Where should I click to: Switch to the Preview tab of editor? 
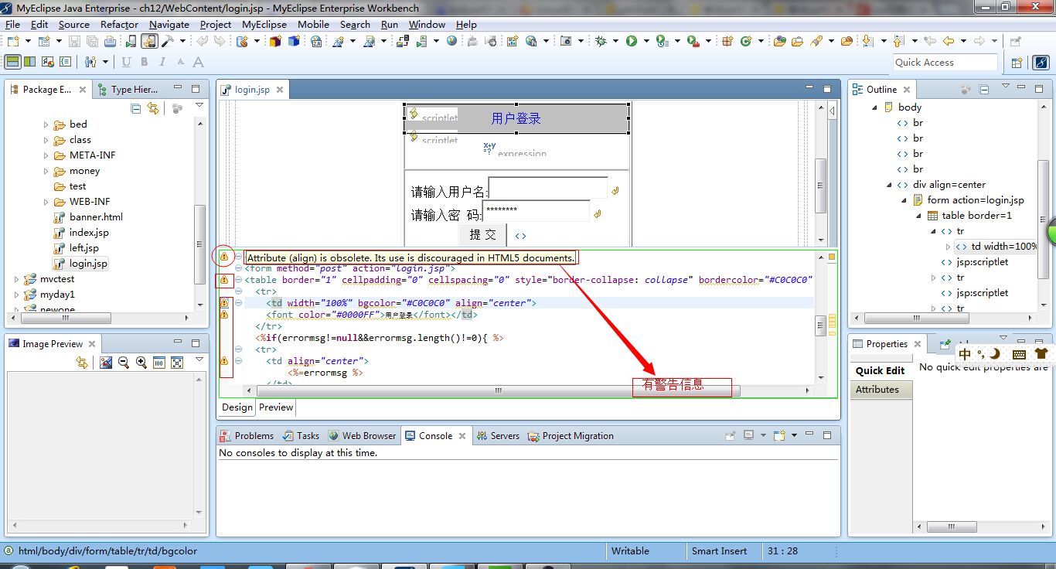276,407
